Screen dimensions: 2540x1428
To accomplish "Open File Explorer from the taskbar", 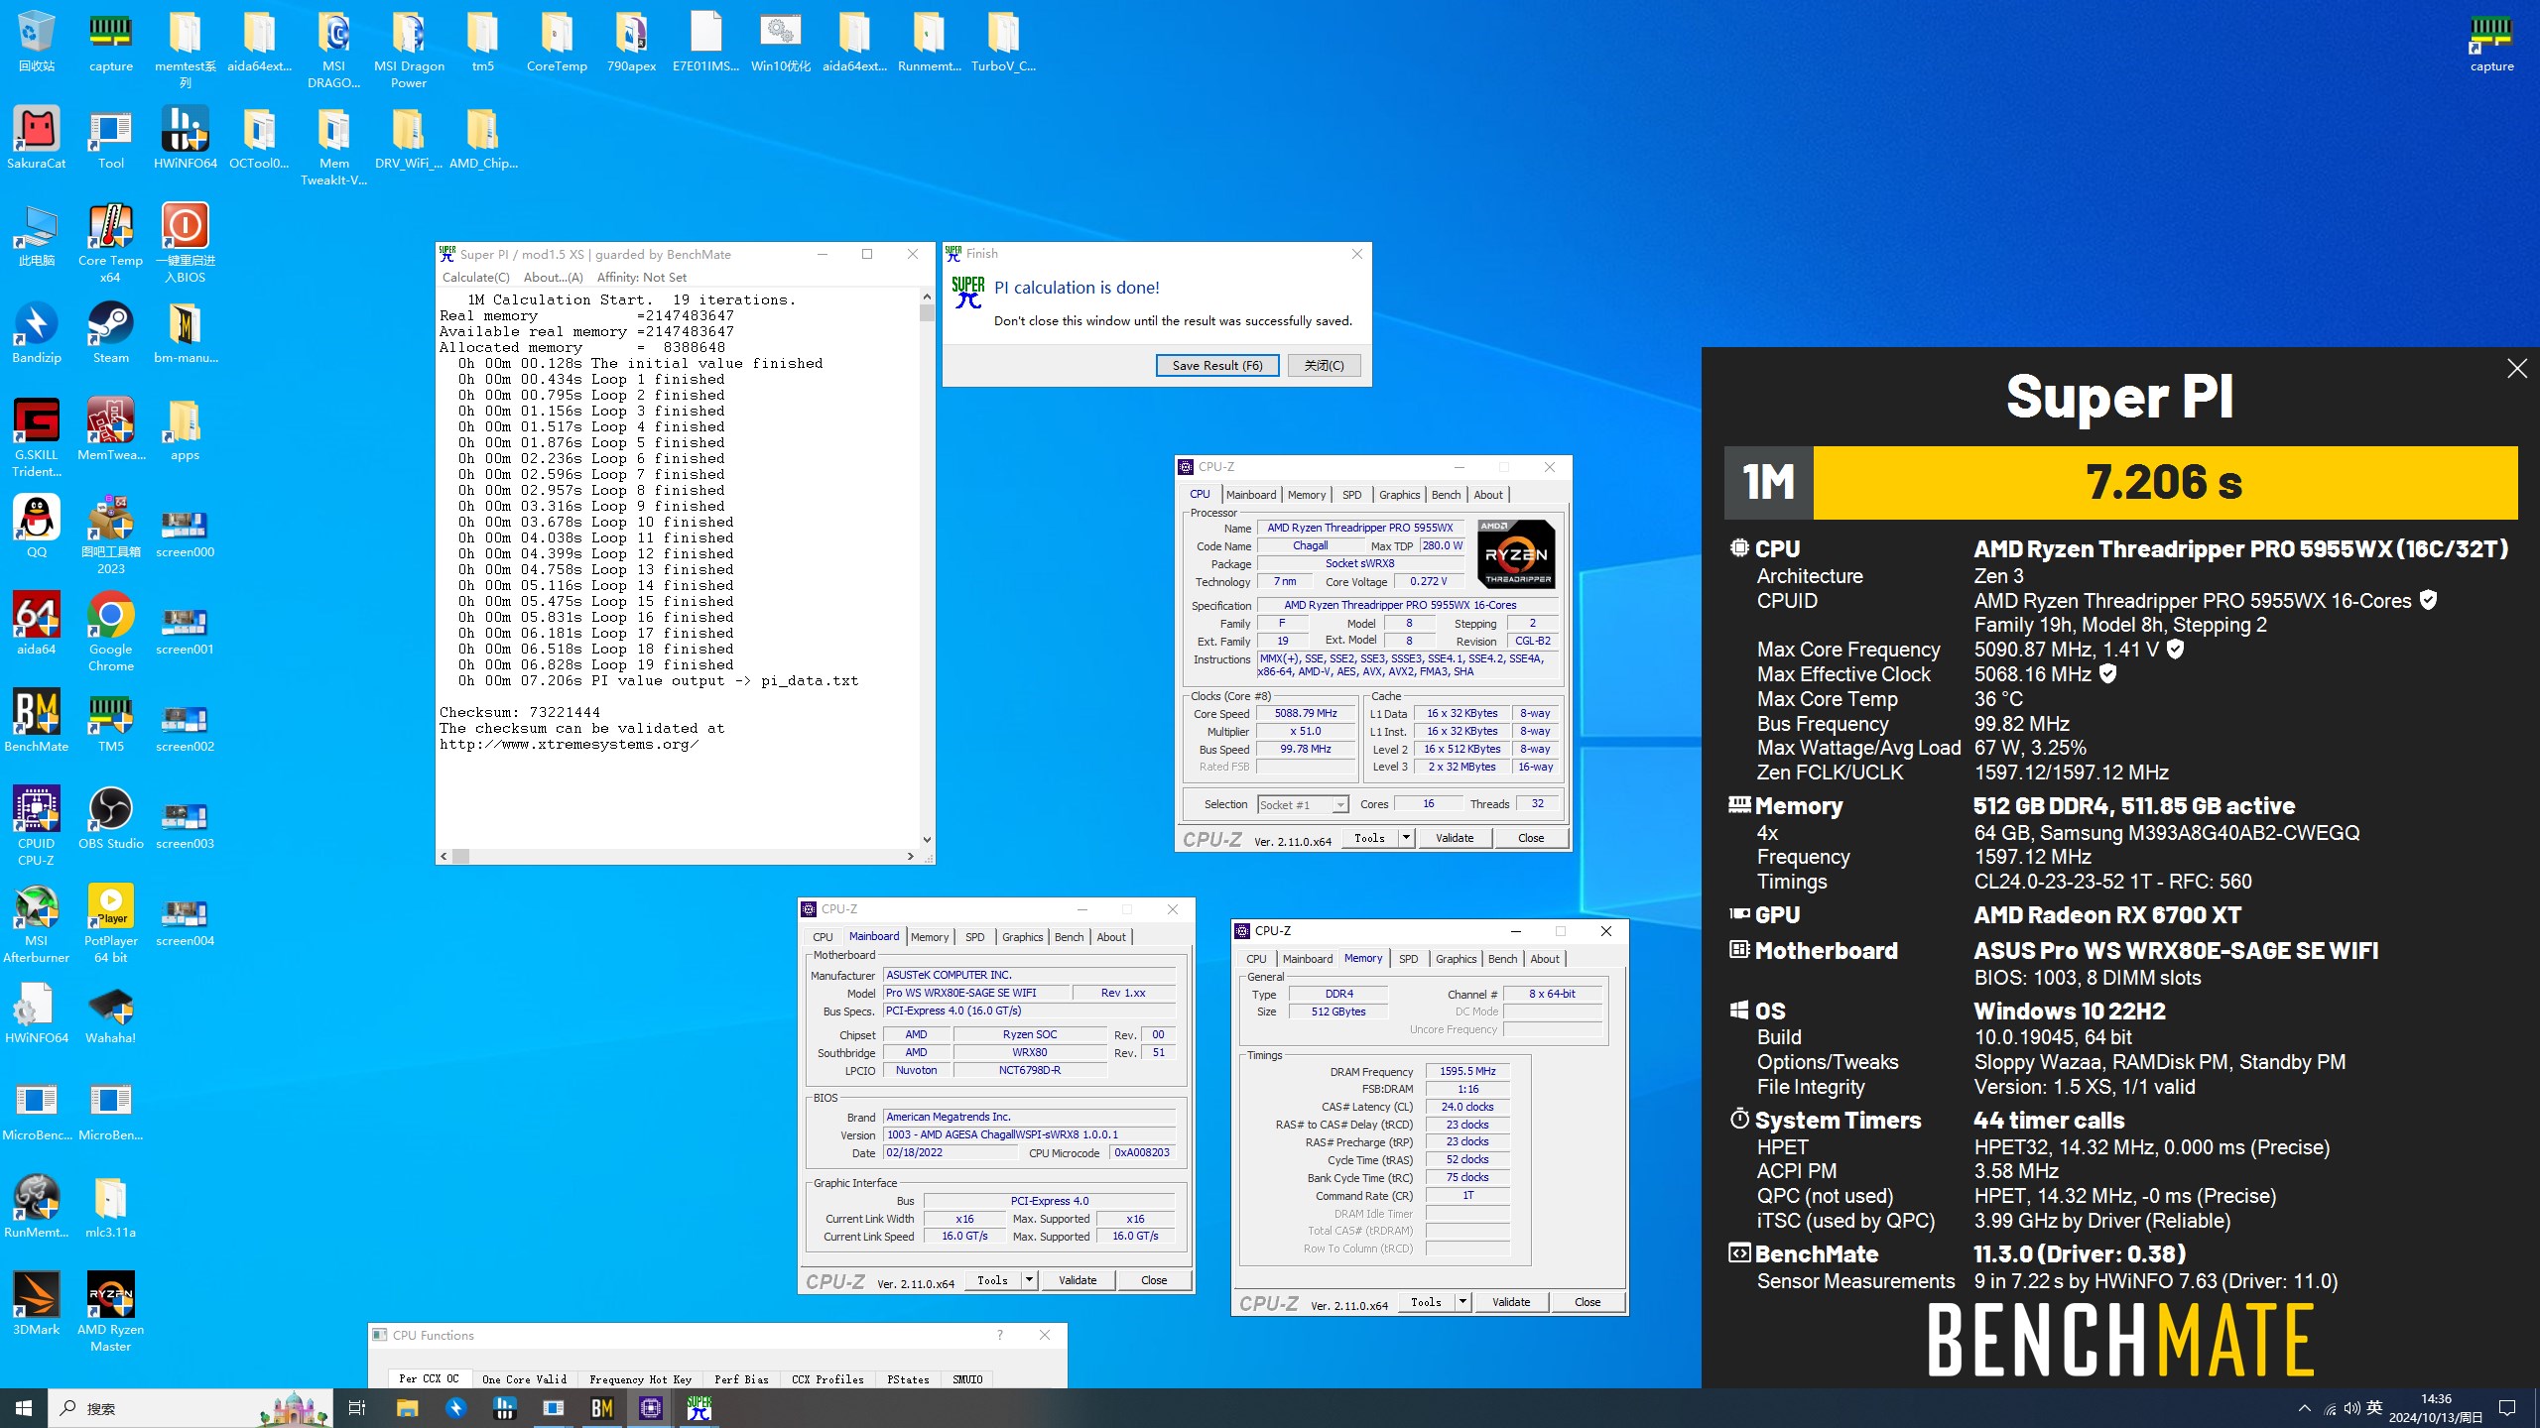I will (x=408, y=1408).
